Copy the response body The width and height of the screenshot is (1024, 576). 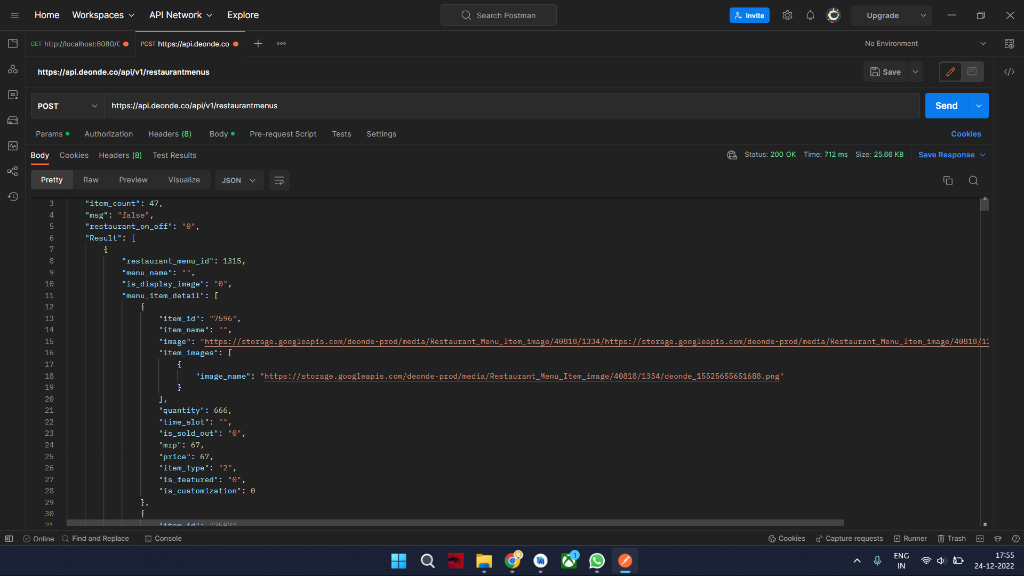[x=948, y=180]
